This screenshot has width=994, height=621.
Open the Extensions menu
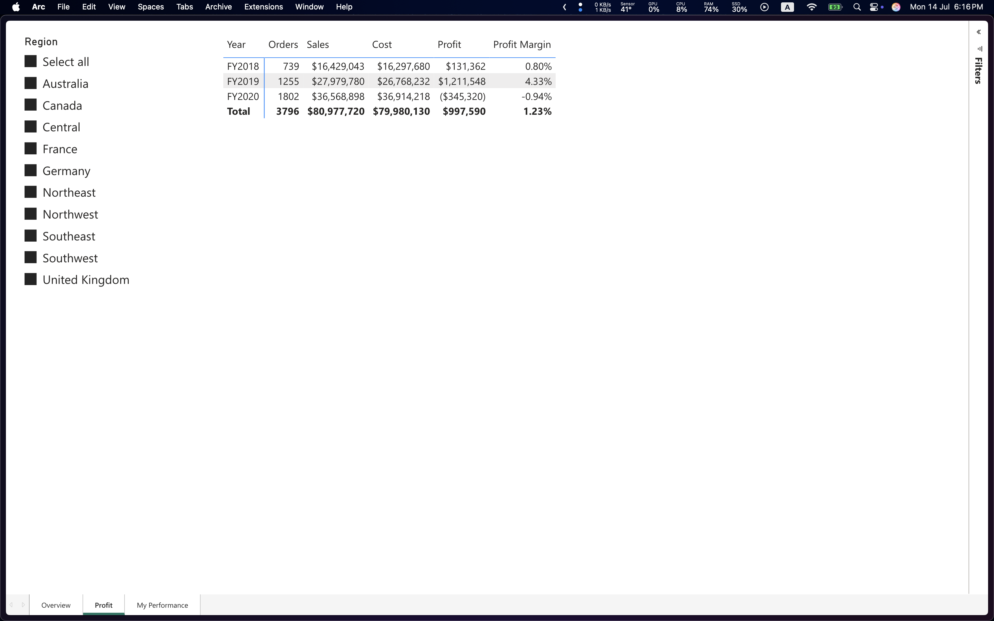(263, 7)
